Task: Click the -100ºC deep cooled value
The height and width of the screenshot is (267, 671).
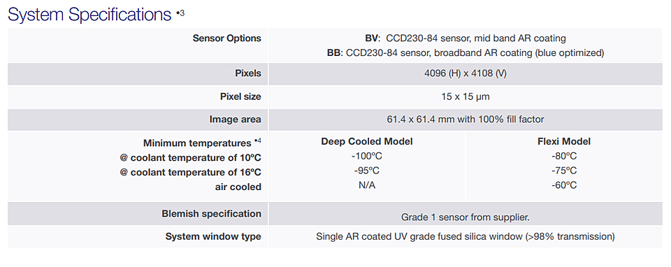Action: (x=367, y=156)
